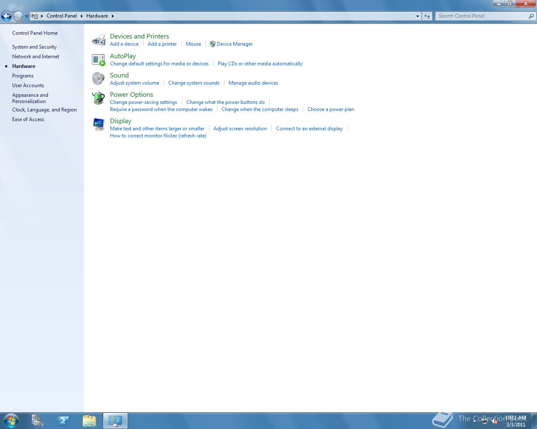The image size is (537, 429).
Task: Go to Control Panel Home
Action: click(x=35, y=33)
